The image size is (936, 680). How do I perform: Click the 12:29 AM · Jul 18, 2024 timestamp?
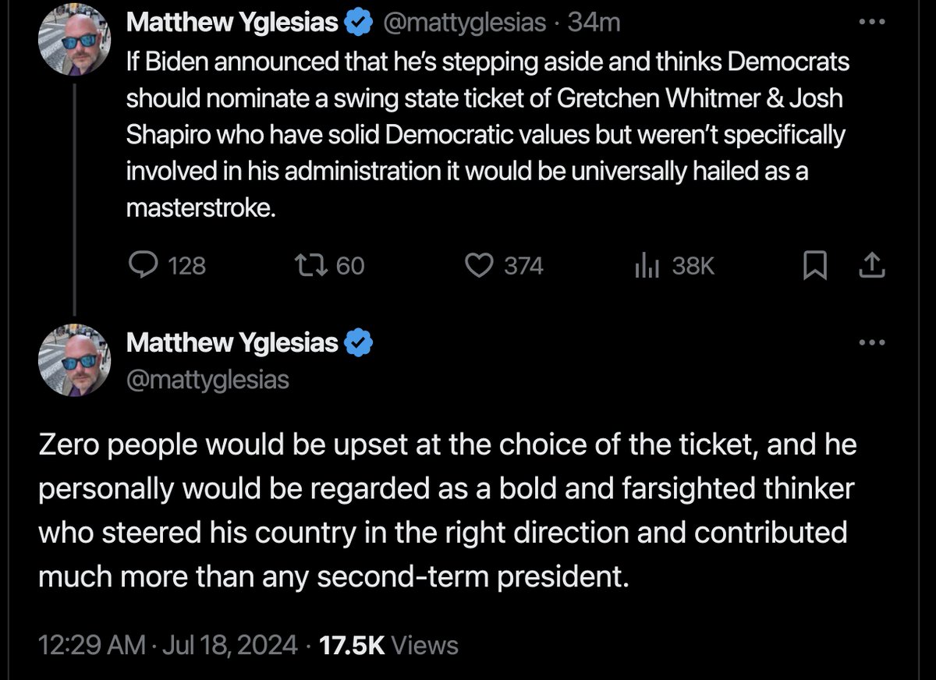tap(168, 645)
